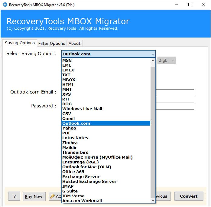Choose RTF from the list
This screenshot has width=211, height=207.
106,99
